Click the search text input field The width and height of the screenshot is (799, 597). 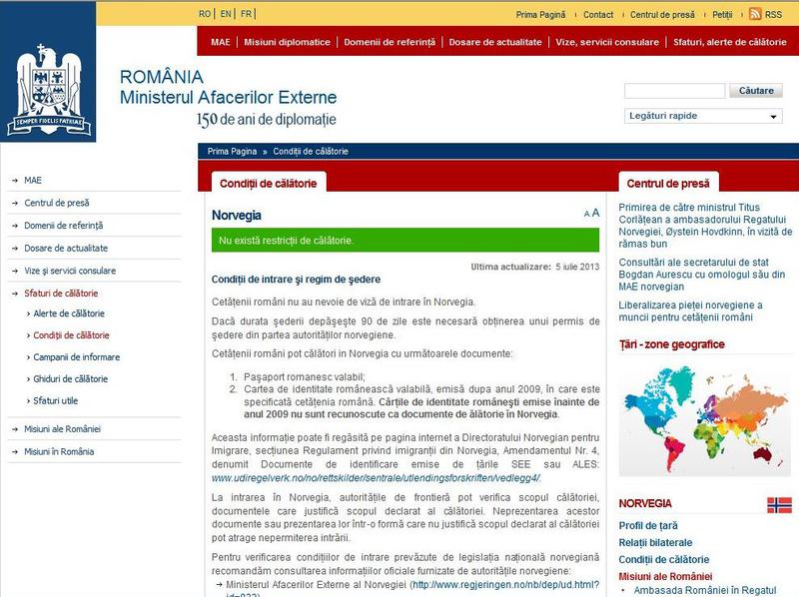674,91
